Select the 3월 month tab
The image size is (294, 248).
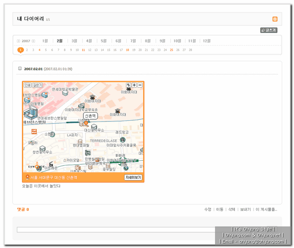pyautogui.click(x=74, y=41)
